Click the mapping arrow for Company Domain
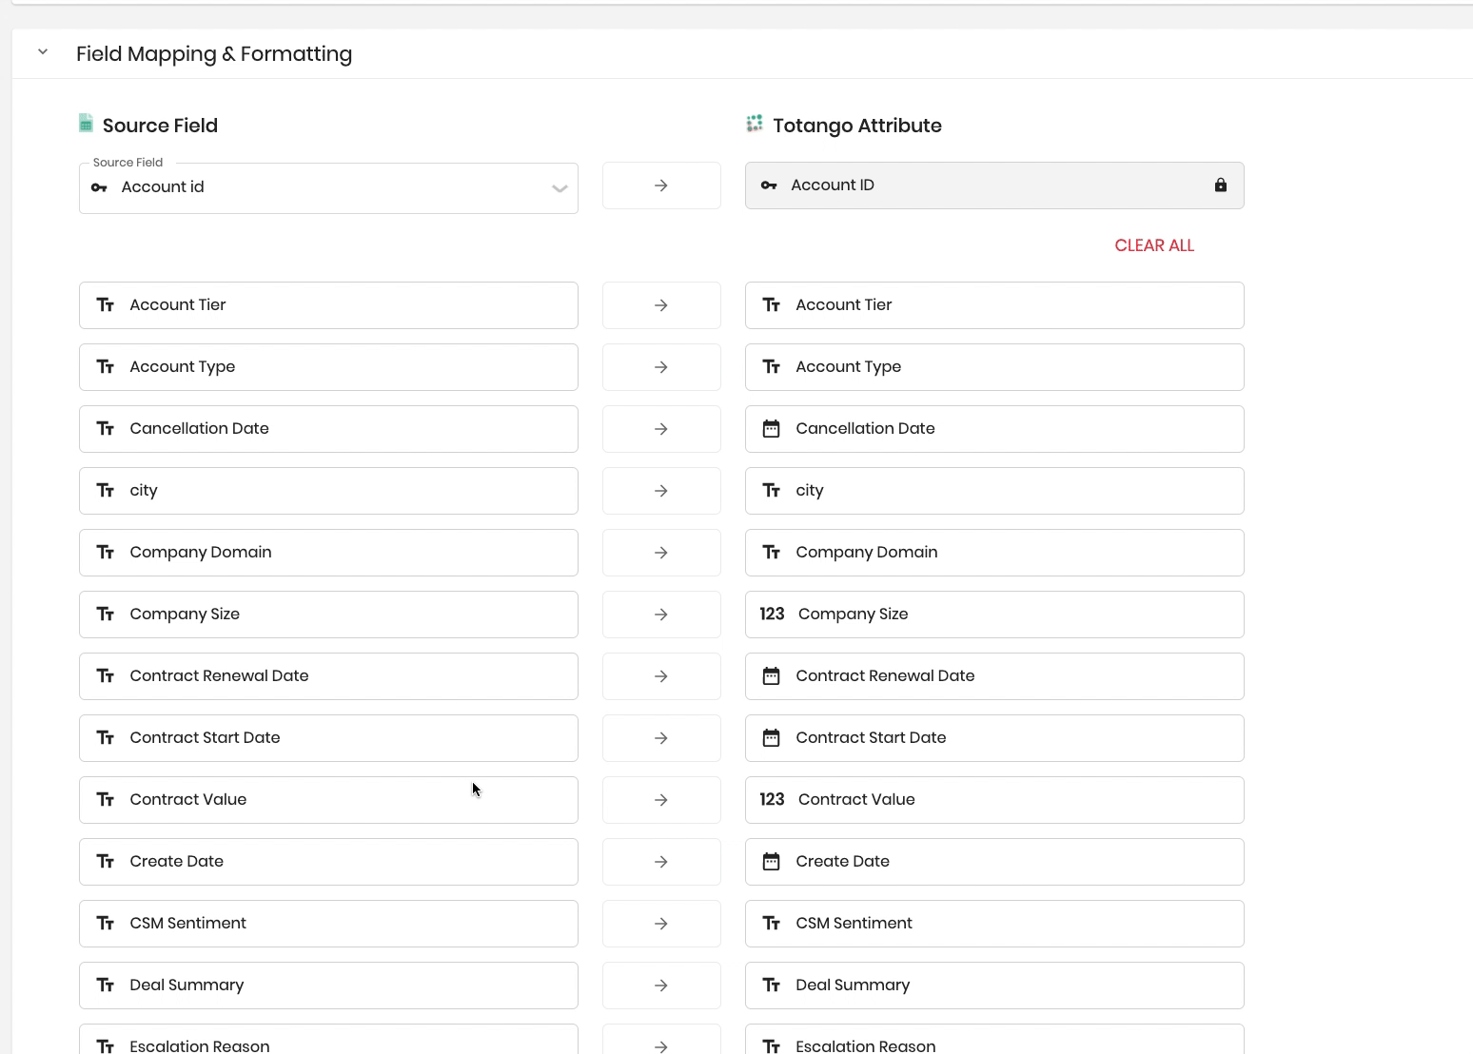1473x1054 pixels. 661,553
